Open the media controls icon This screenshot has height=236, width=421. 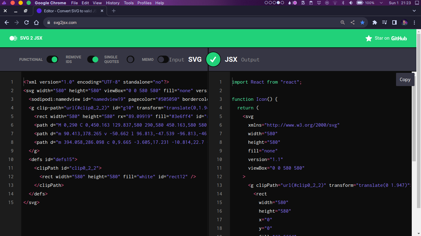point(384,22)
